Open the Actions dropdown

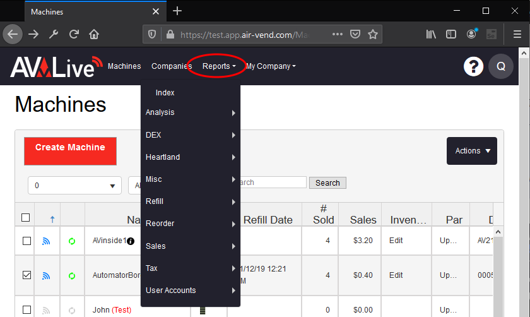click(471, 151)
